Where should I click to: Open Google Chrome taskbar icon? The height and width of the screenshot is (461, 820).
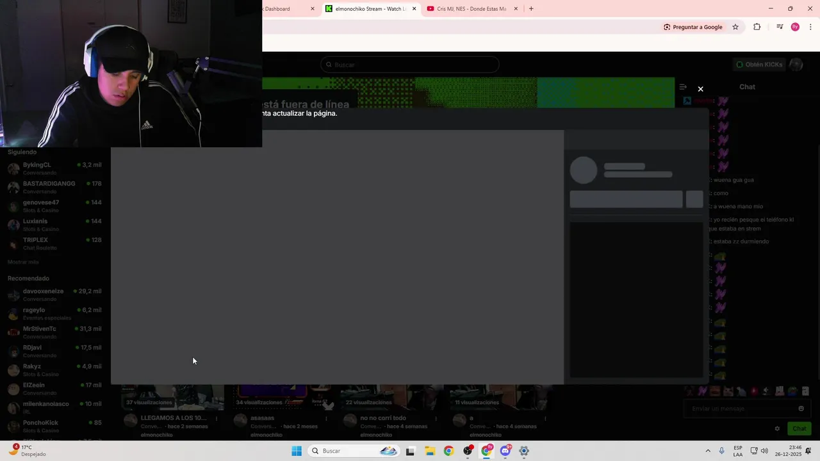point(448,451)
